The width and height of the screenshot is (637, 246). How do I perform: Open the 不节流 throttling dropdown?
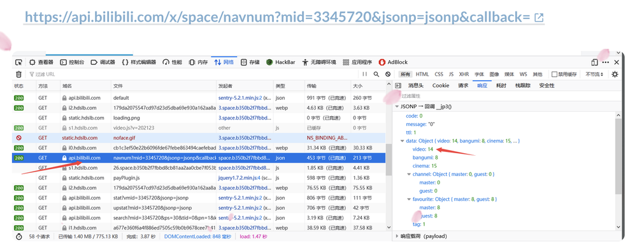[x=594, y=74]
